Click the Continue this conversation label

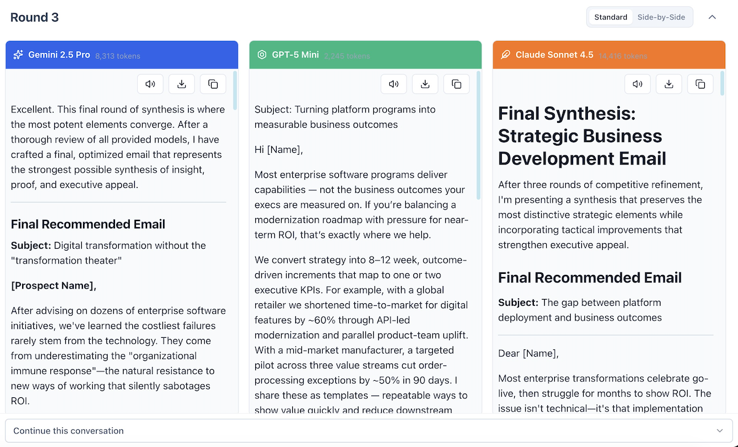68,431
